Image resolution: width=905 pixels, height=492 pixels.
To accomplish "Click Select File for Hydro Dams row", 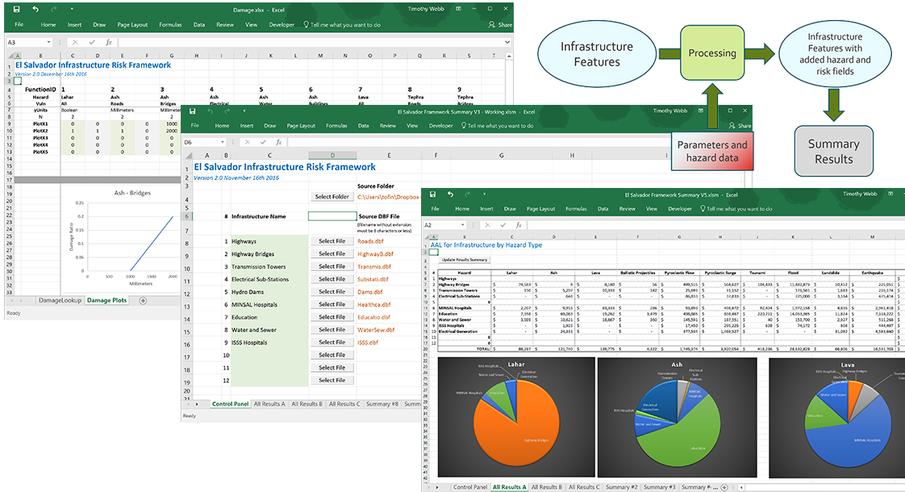I will 332,292.
